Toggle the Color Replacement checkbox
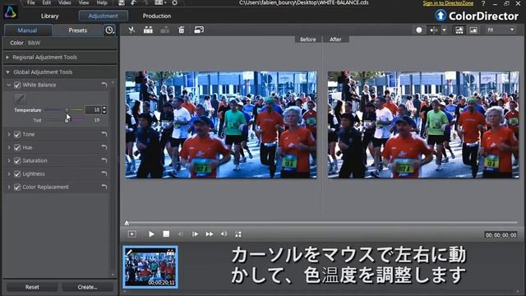This screenshot has height=296, width=526. click(x=17, y=187)
